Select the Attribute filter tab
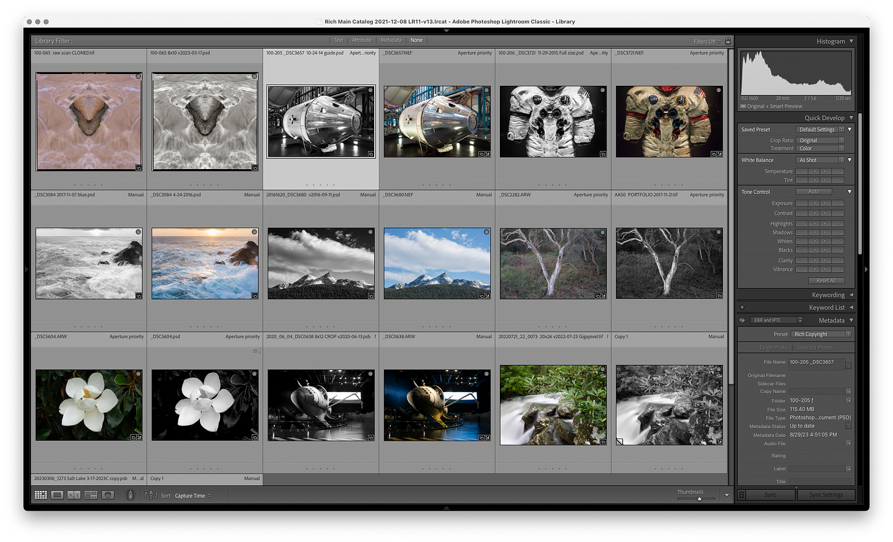 361,40
